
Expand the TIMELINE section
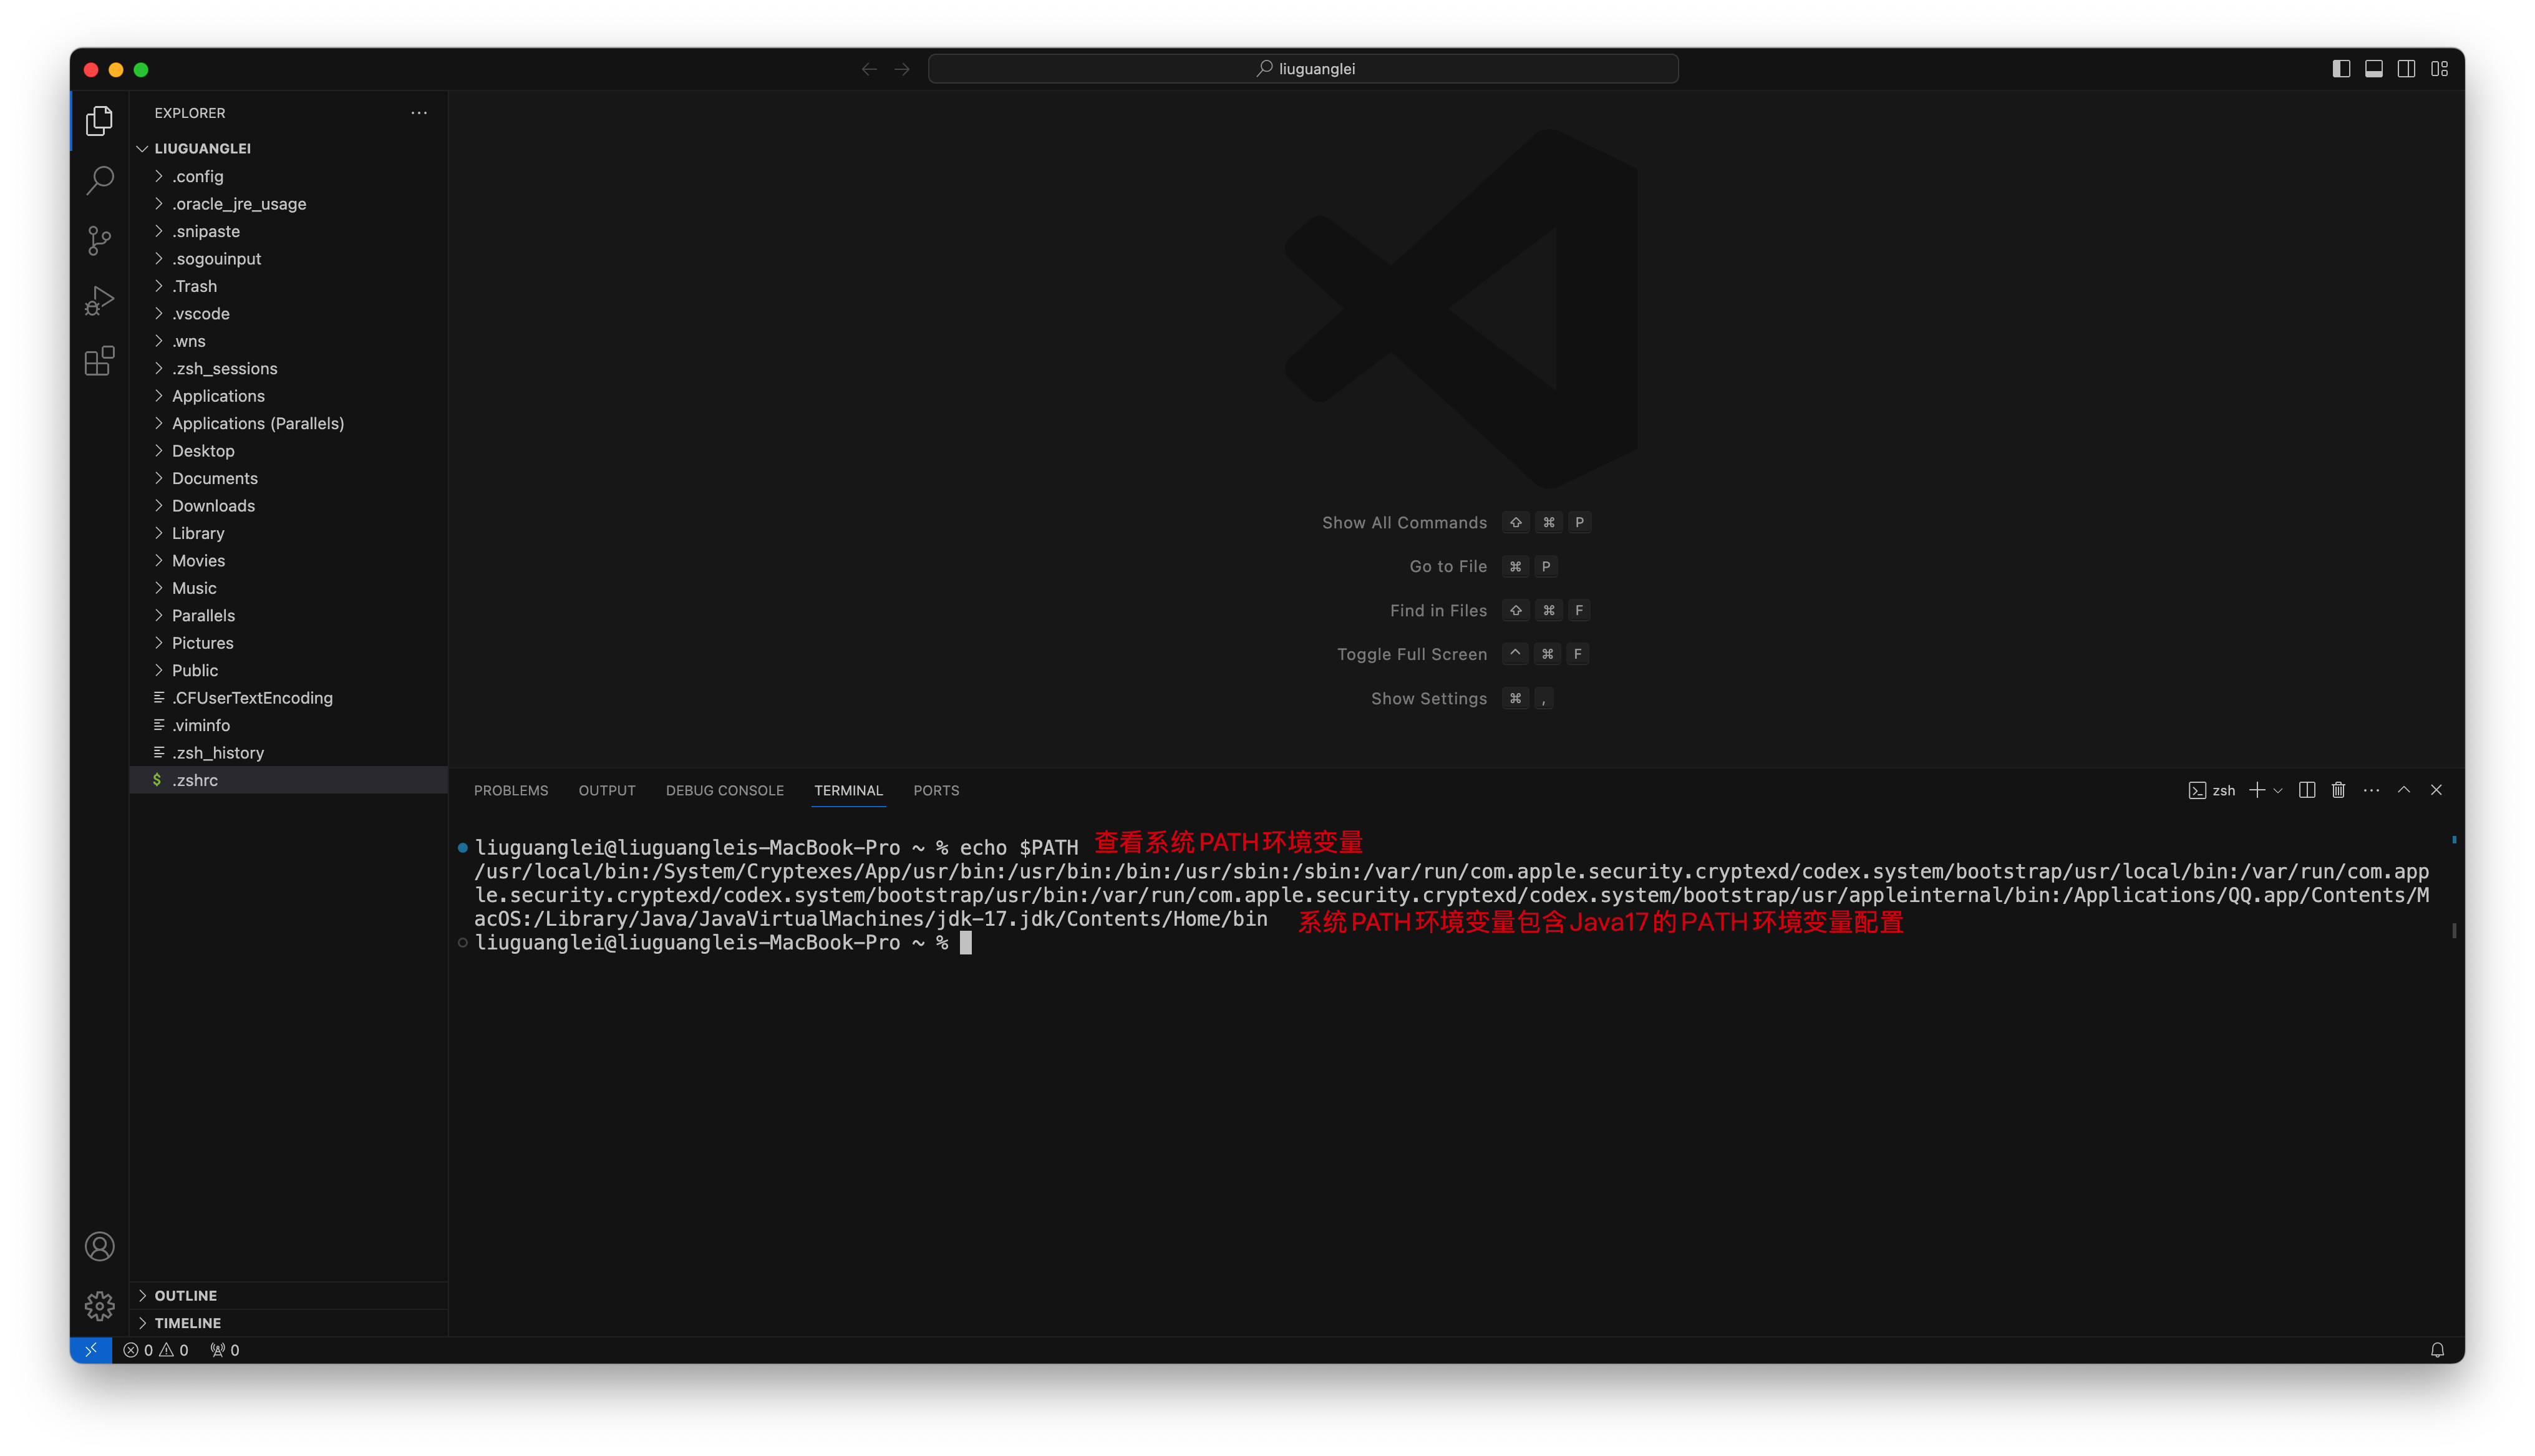point(289,1323)
